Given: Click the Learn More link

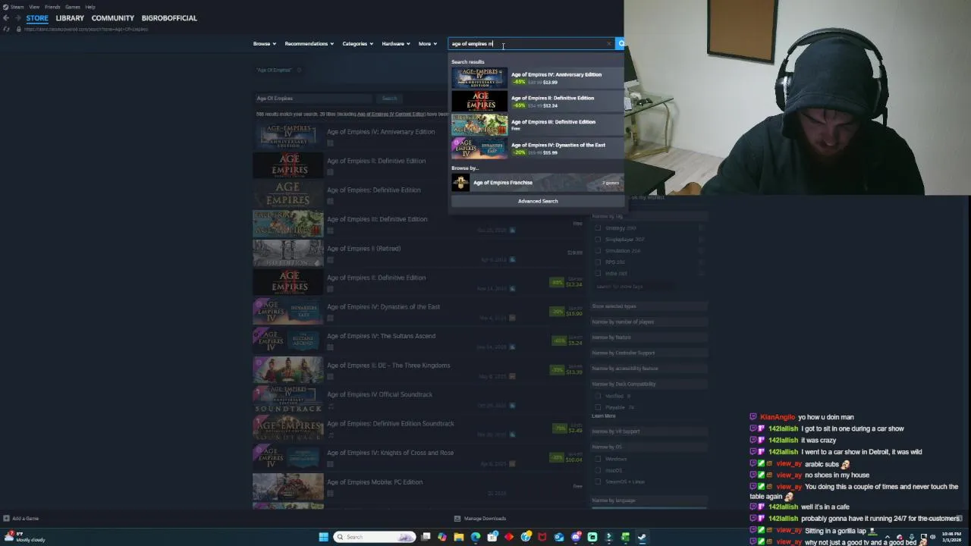Looking at the screenshot, I should click(604, 416).
